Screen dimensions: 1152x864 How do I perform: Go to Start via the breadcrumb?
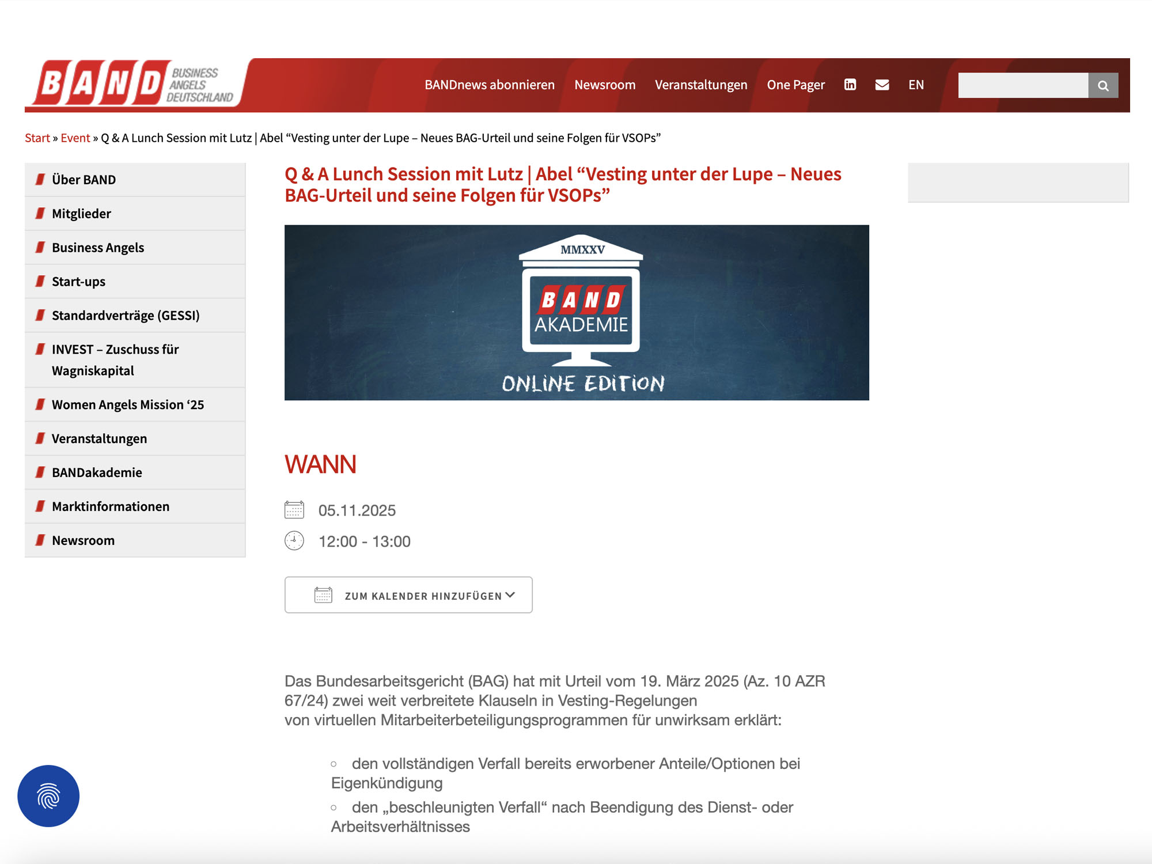pyautogui.click(x=37, y=138)
